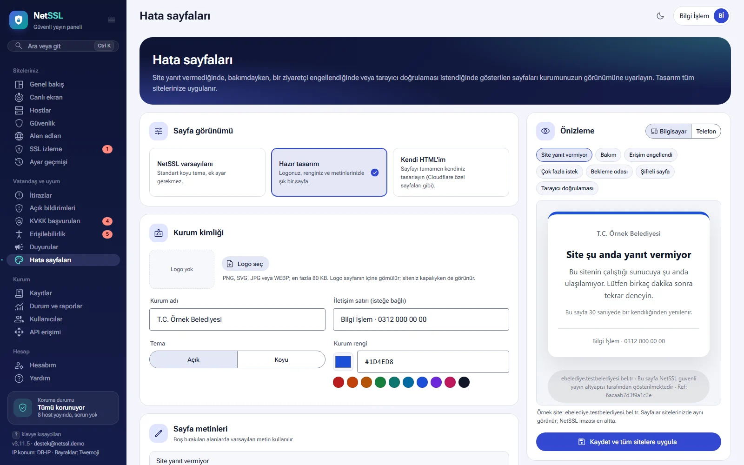Pick the purple color swatch

[x=436, y=382]
